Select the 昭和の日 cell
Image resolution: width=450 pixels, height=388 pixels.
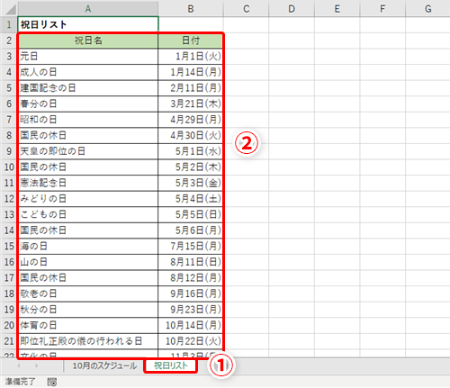pyautogui.click(x=88, y=120)
